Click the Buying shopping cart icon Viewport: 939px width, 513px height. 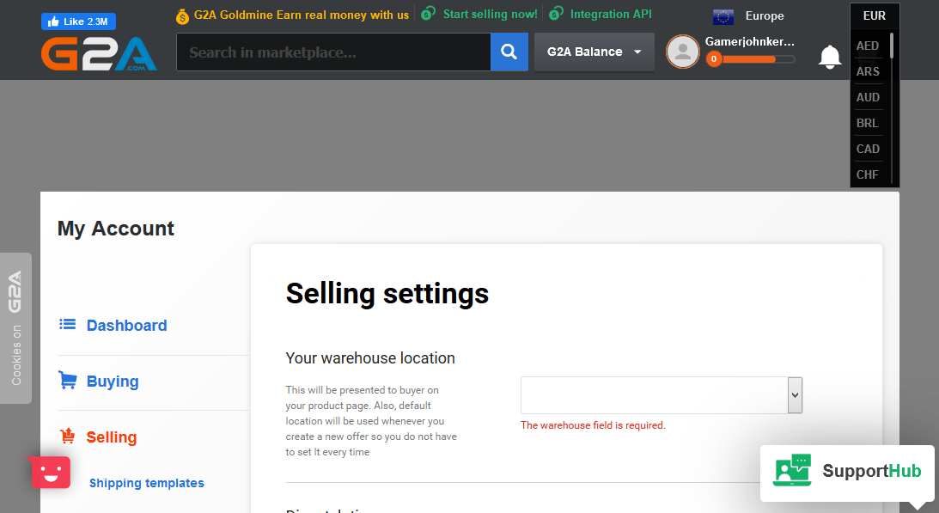[68, 380]
